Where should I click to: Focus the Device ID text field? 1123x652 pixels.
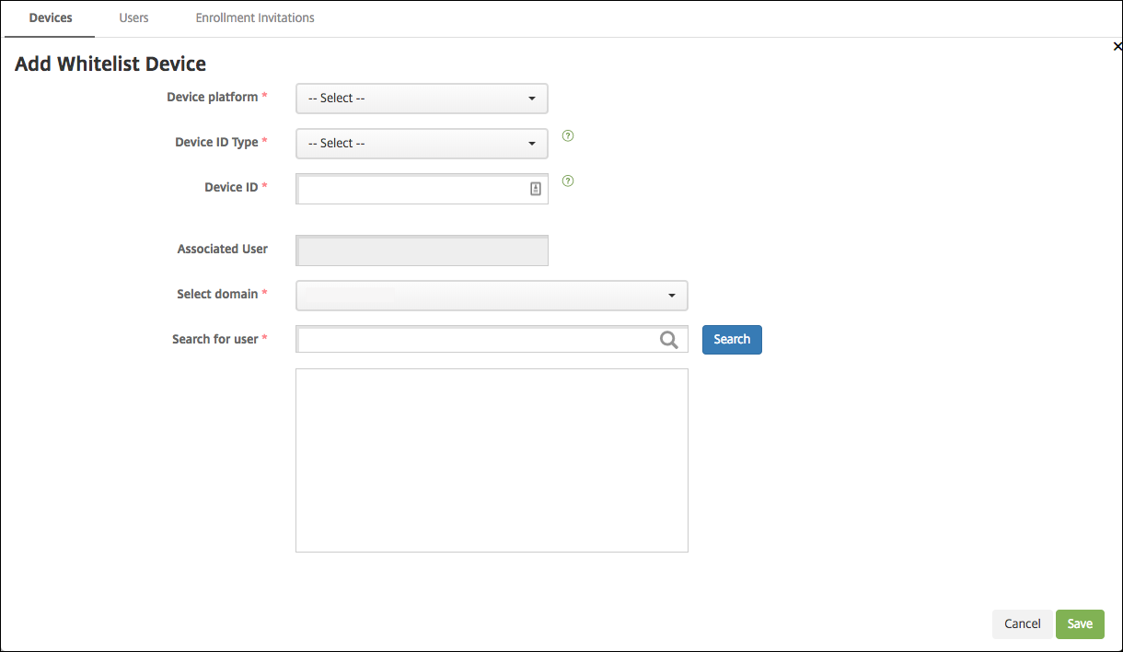[412, 189]
